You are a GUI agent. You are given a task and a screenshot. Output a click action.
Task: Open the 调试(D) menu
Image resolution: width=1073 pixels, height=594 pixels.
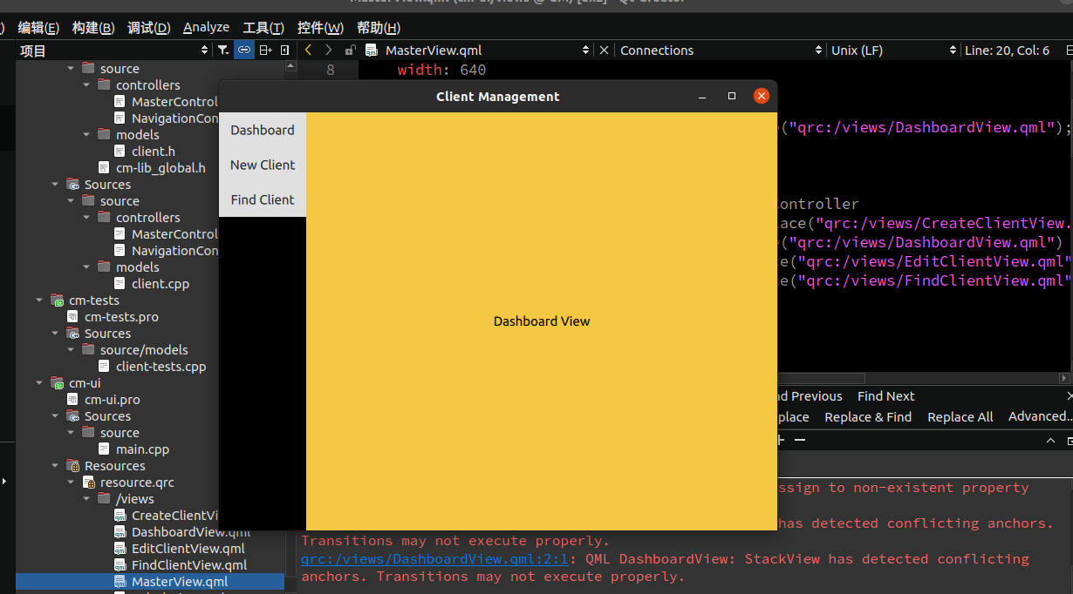click(x=148, y=28)
